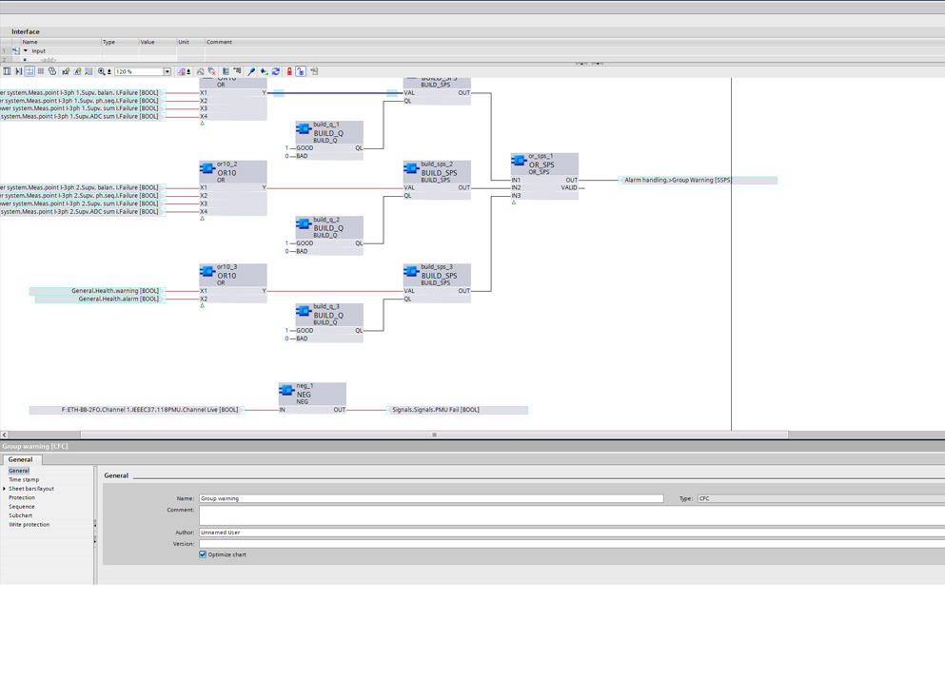Open the Time stamp properties section
Viewport: 945px width, 677px height.
[x=24, y=480]
